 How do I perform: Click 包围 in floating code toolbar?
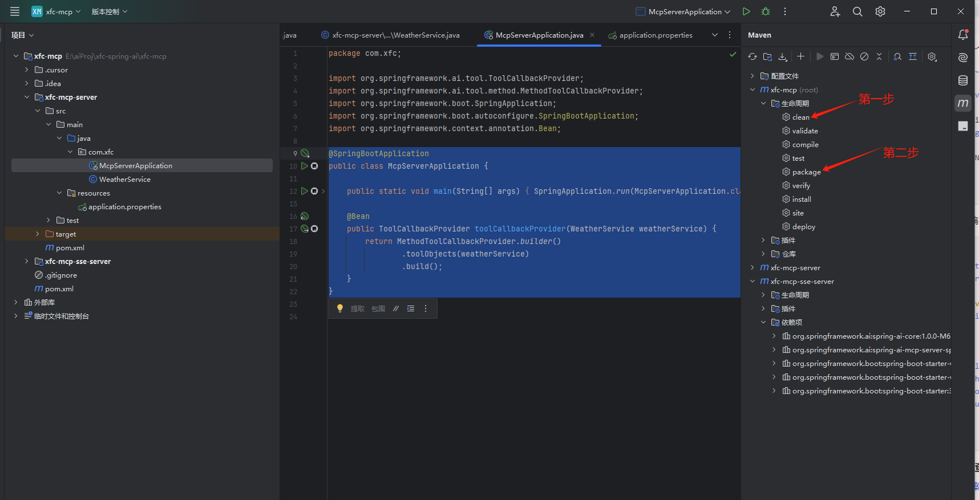click(378, 308)
